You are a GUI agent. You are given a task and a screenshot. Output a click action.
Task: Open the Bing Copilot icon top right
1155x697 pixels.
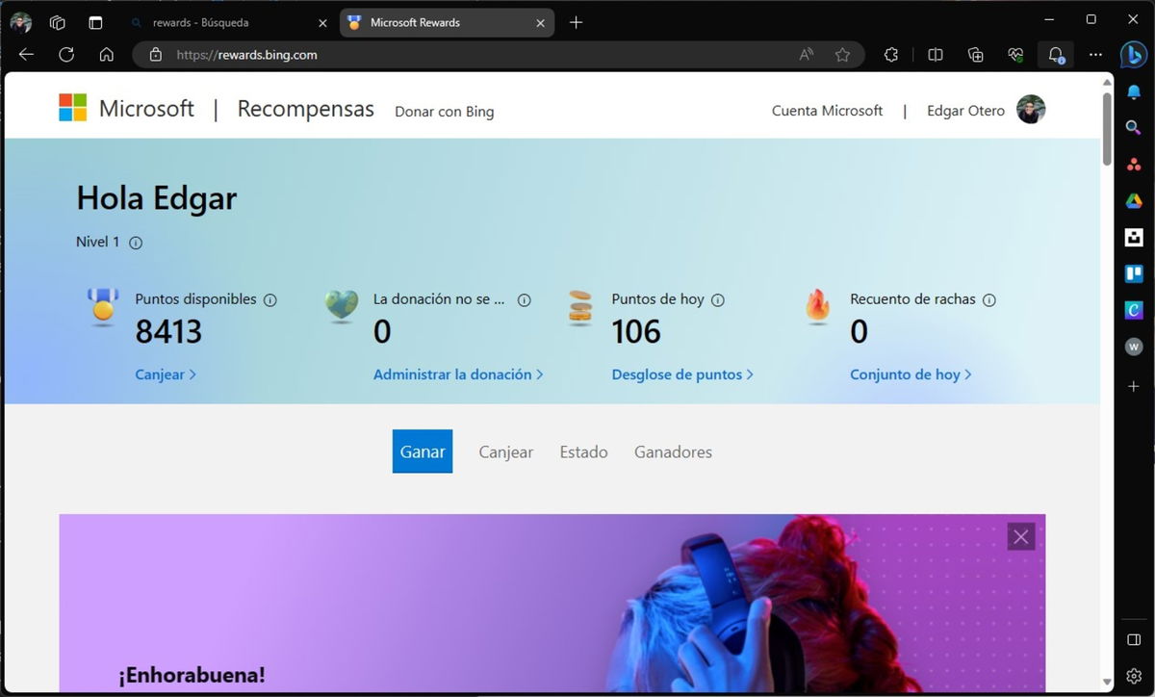(1133, 55)
